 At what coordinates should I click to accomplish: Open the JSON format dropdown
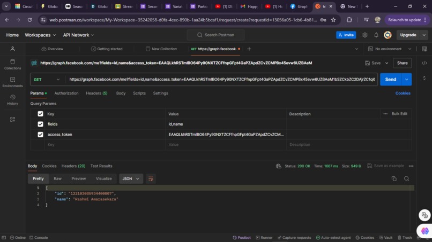coord(131,178)
